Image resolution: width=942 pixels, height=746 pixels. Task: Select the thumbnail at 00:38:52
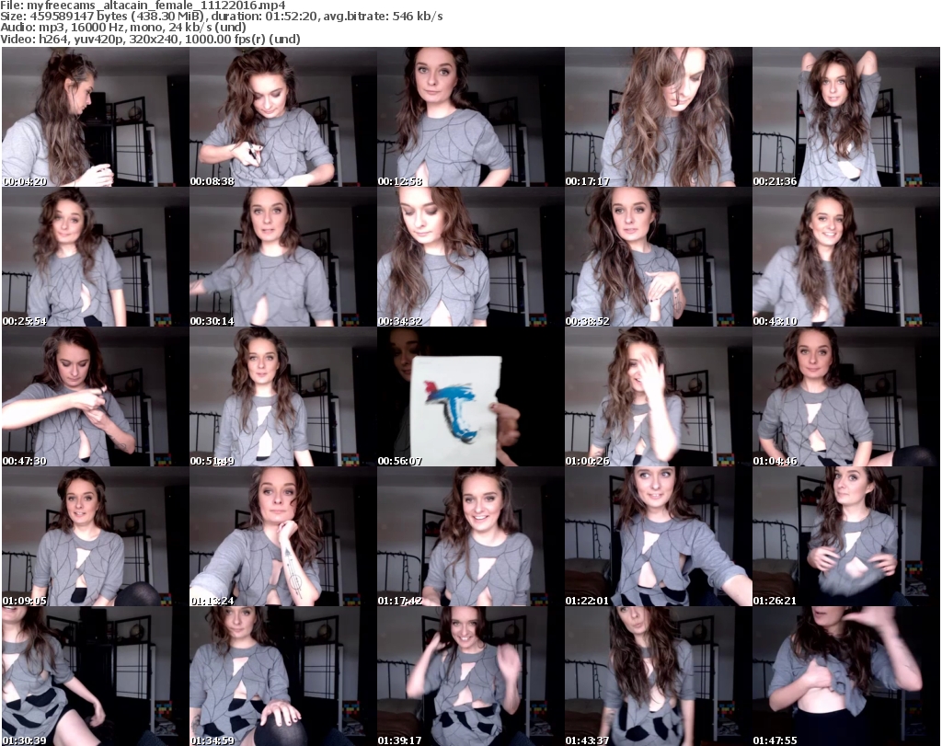tap(658, 257)
